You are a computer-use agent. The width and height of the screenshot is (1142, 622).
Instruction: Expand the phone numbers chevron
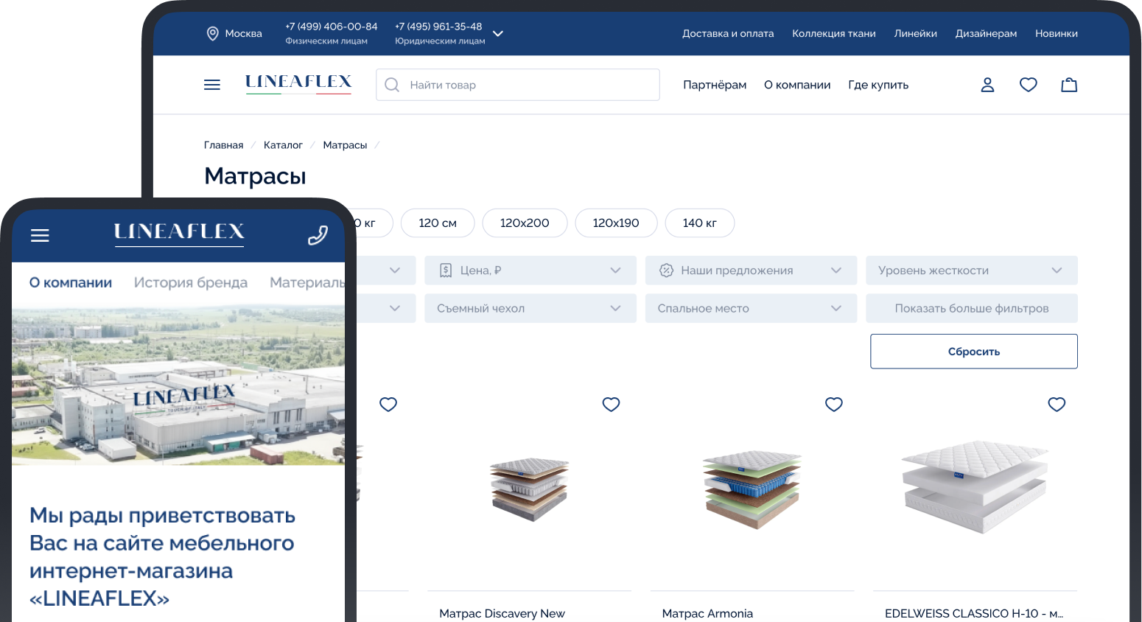point(498,34)
